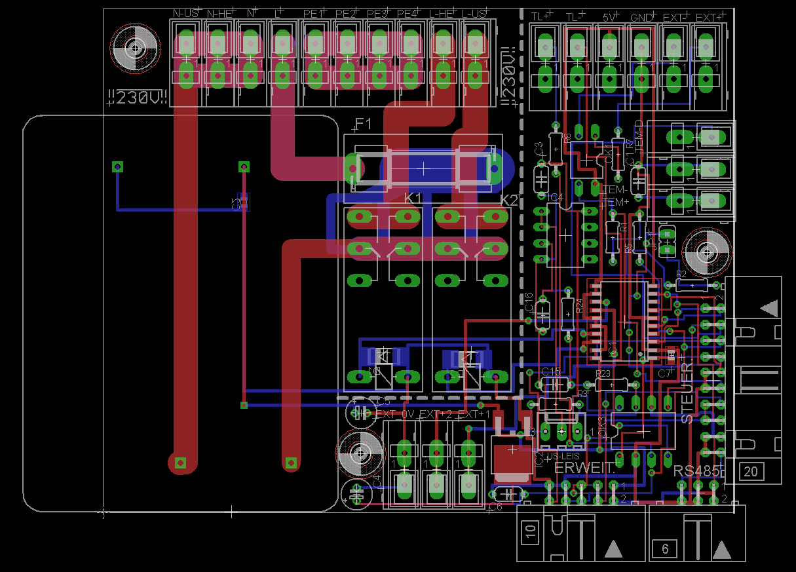The height and width of the screenshot is (572, 796).
Task: Click the R24 resistor designator
Action: click(x=579, y=306)
